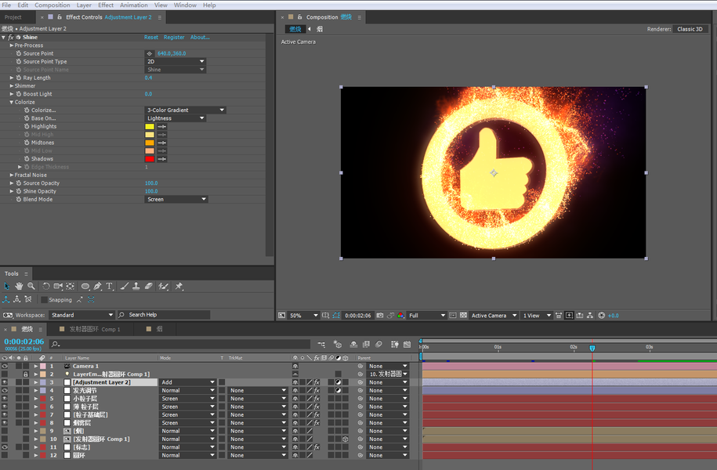The image size is (717, 470).
Task: Open the Active Camera view dropdown
Action: [x=494, y=316]
